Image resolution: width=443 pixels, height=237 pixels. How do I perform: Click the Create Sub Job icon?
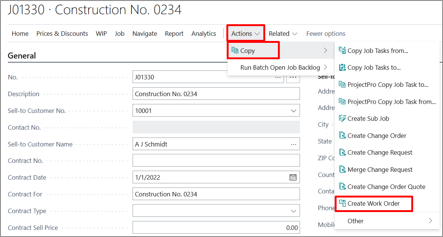(342, 118)
